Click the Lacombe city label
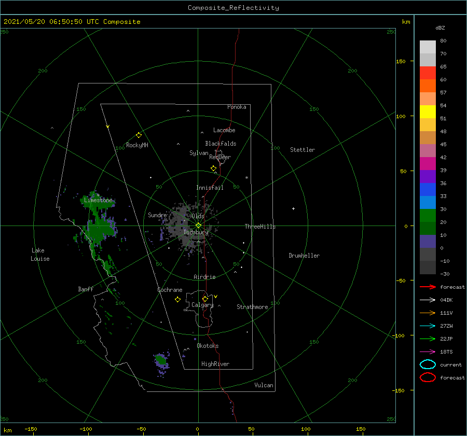 click(x=224, y=130)
